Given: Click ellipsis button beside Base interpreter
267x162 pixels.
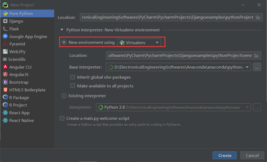Looking at the screenshot, I should (257, 67).
